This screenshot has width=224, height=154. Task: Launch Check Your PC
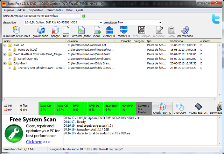pos(162,108)
